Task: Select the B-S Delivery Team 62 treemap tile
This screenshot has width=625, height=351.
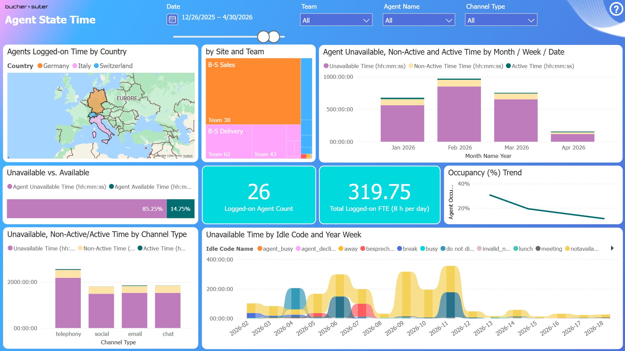Action: (x=229, y=141)
